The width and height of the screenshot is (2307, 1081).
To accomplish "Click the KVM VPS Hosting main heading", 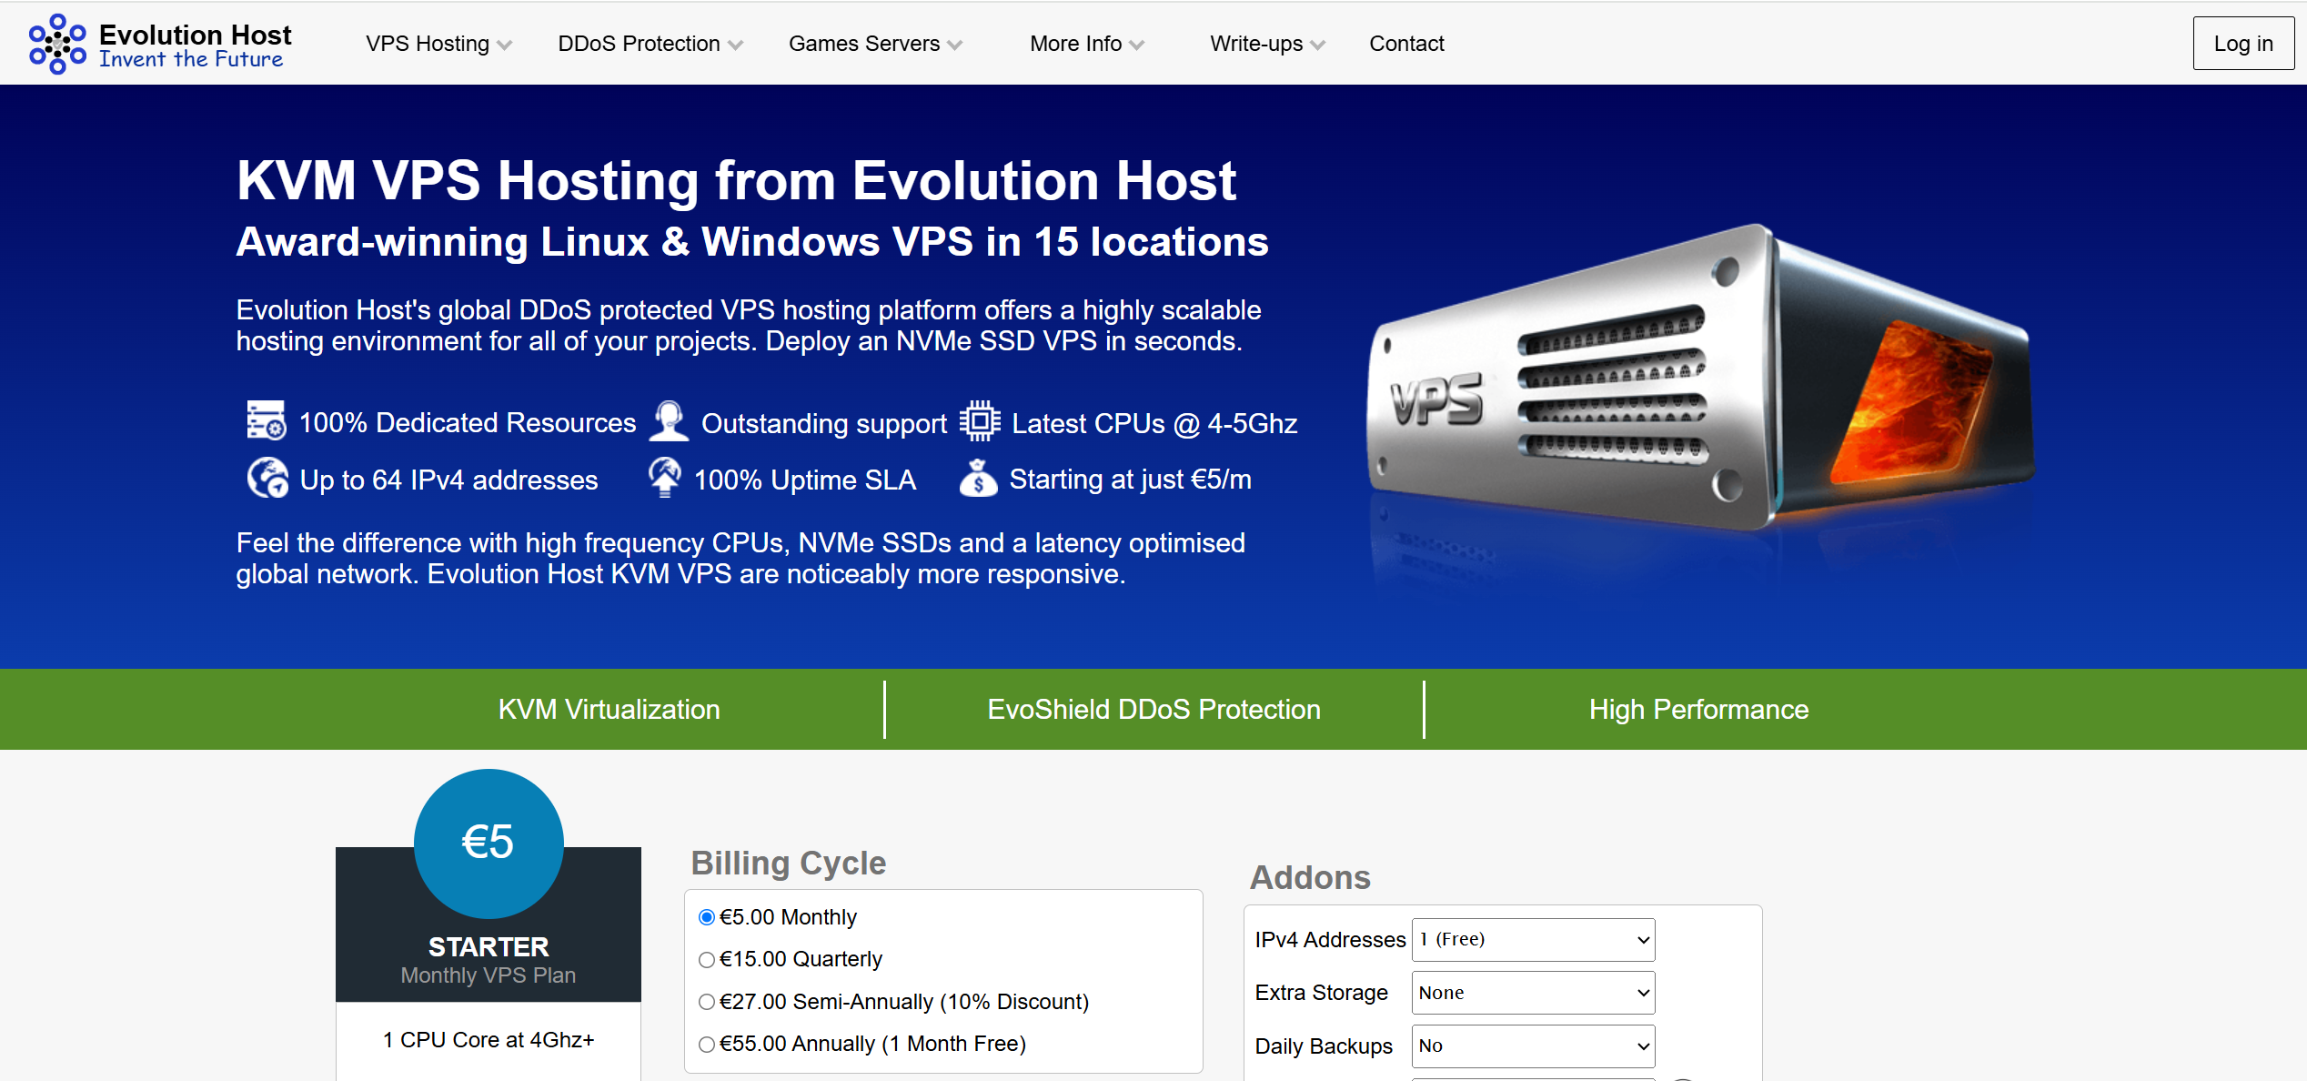I will [x=736, y=180].
